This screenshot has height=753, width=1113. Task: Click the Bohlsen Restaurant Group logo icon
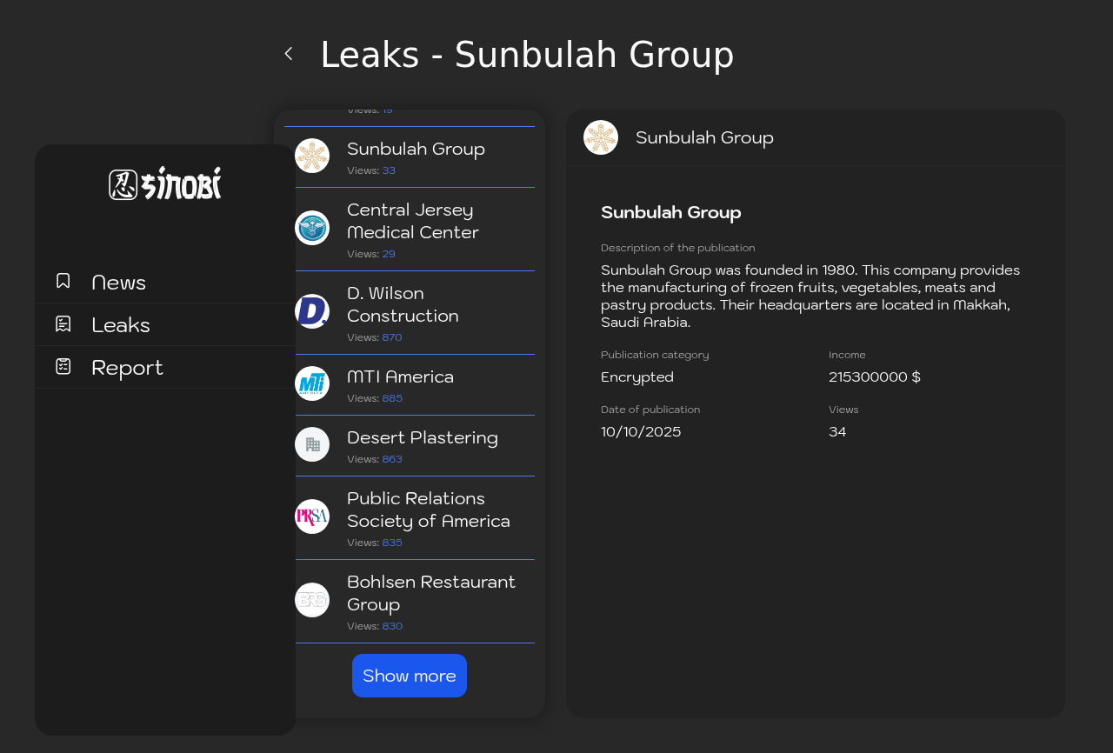point(312,600)
